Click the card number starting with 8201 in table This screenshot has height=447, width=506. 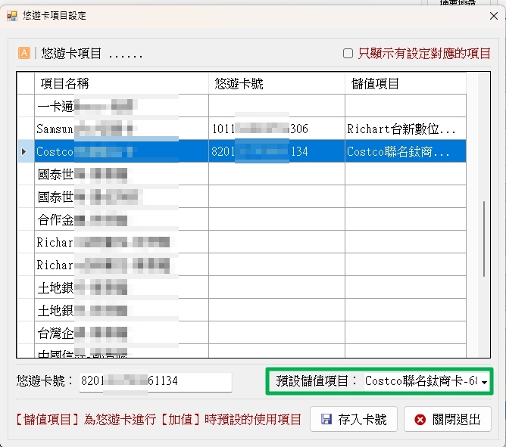click(276, 151)
